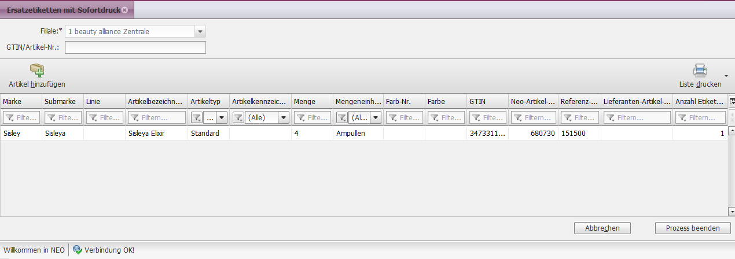Sort by the Marke column header

[21, 101]
